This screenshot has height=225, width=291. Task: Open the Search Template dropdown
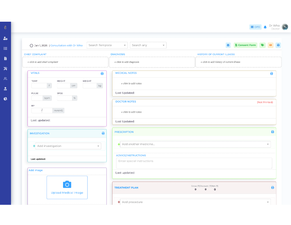pyautogui.click(x=107, y=45)
